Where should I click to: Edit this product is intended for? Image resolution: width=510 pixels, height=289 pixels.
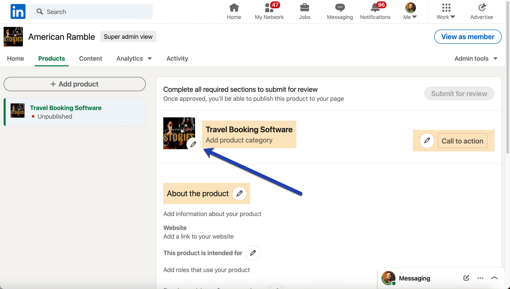pyautogui.click(x=253, y=253)
